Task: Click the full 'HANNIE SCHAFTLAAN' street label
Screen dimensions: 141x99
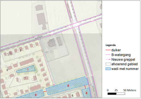Action: tap(69, 11)
